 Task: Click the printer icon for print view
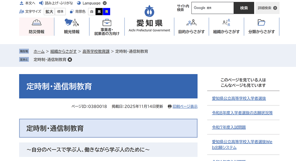pyautogui.click(x=170, y=106)
